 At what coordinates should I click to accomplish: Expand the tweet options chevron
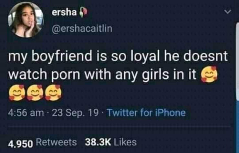[x=228, y=12]
